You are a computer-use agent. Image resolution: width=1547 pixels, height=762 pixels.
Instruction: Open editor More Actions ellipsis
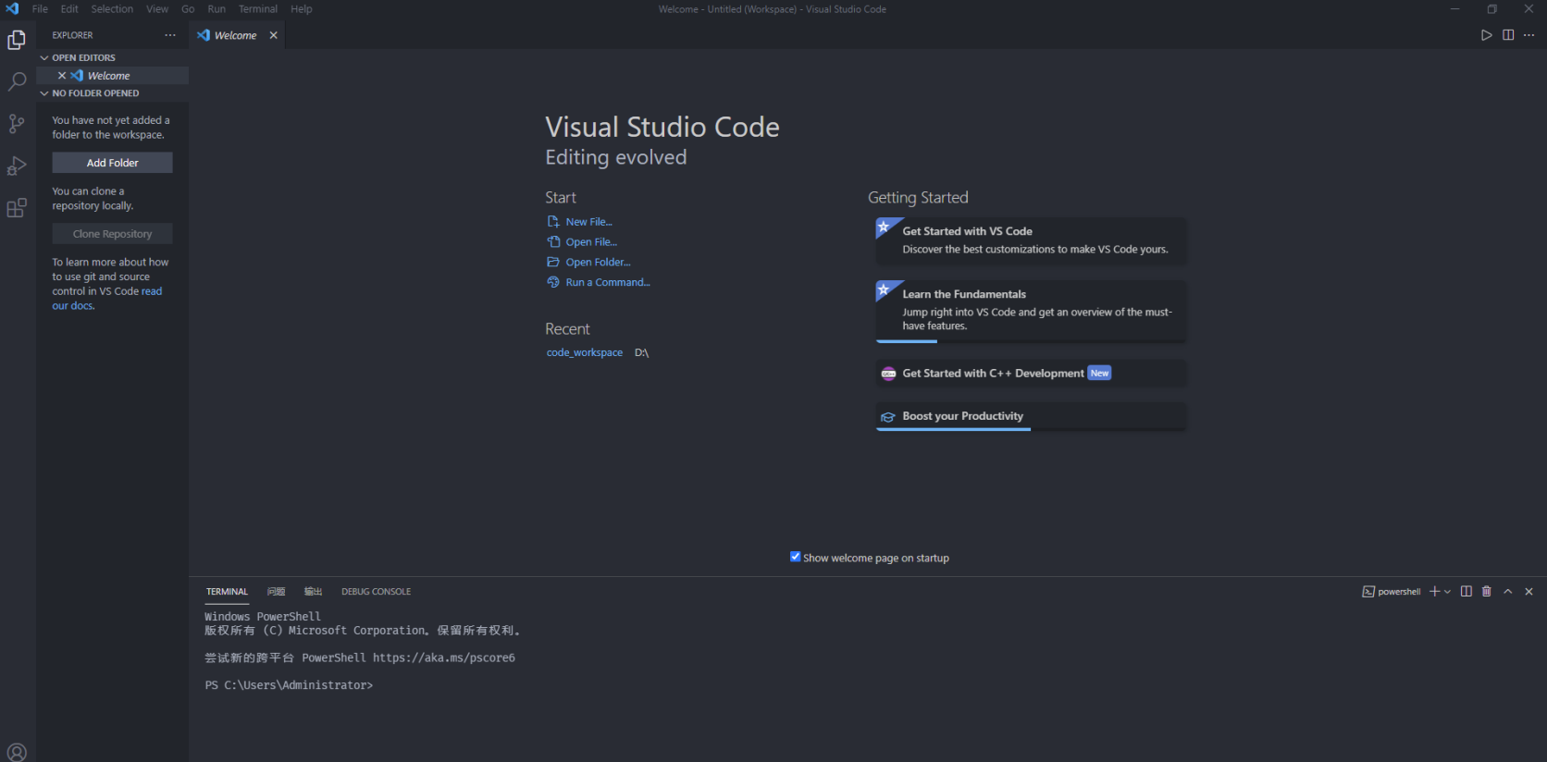coord(1528,35)
